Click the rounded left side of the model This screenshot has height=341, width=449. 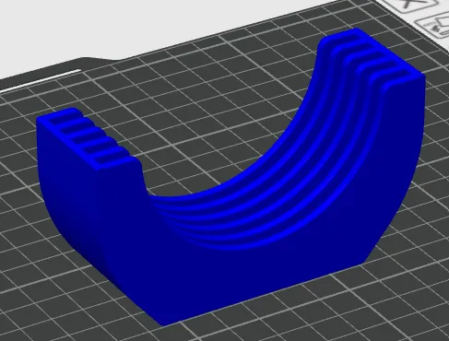pyautogui.click(x=67, y=191)
